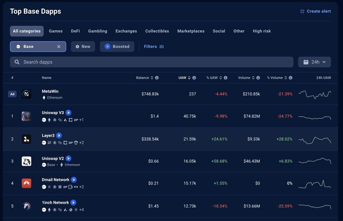Click the Uniswap V3 logo

pyautogui.click(x=27, y=116)
